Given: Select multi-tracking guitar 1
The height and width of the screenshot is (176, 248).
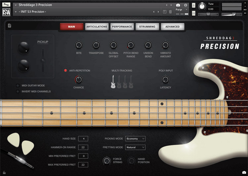Looking at the screenshot, I should coord(113,82).
